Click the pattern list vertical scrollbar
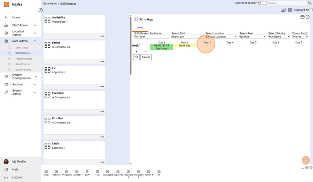The width and height of the screenshot is (313, 182). (x=131, y=46)
